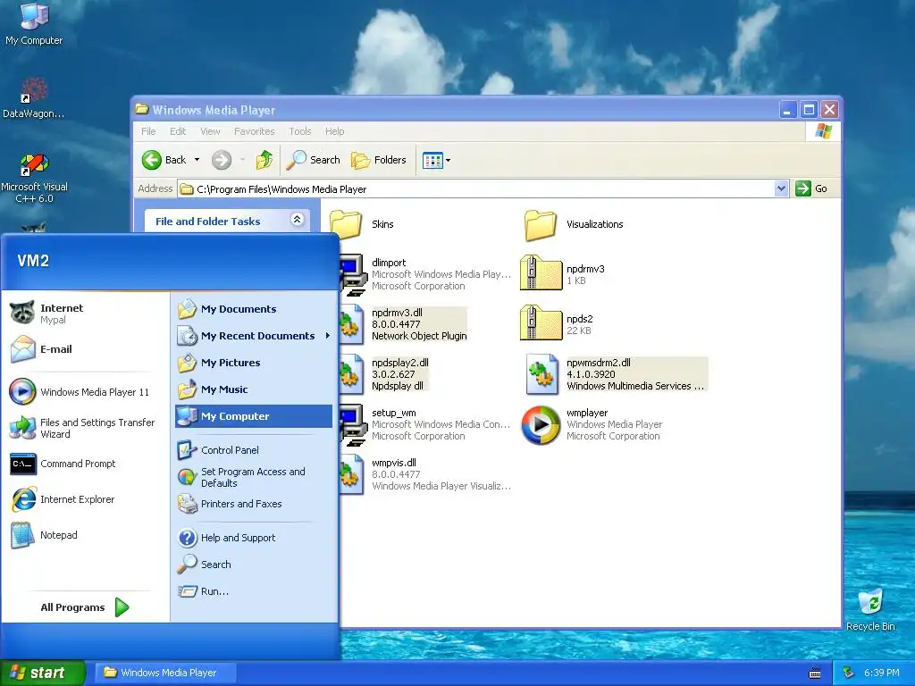915x686 pixels.
Task: Select the npds2 zip archive
Action: pyautogui.click(x=557, y=323)
